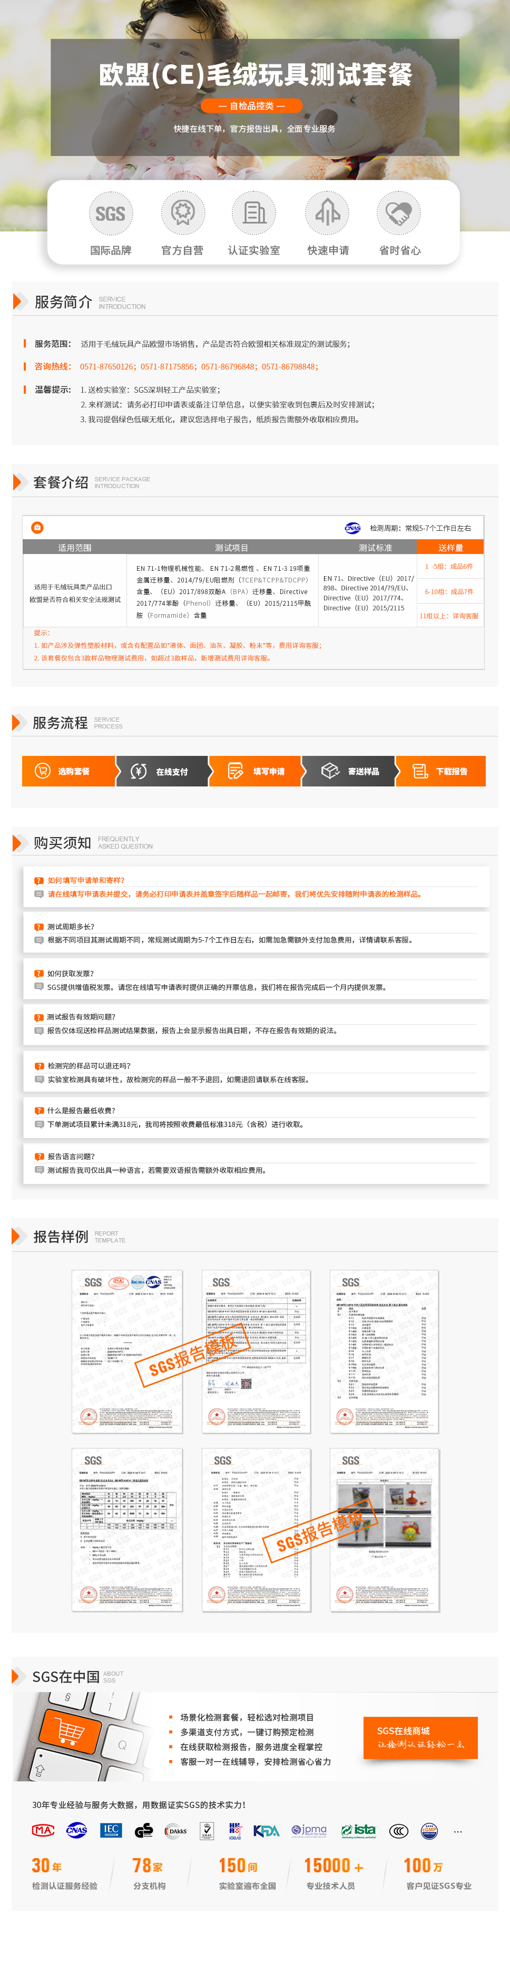Click the GS certification logo
This screenshot has width=510, height=1963.
pyautogui.click(x=144, y=1830)
